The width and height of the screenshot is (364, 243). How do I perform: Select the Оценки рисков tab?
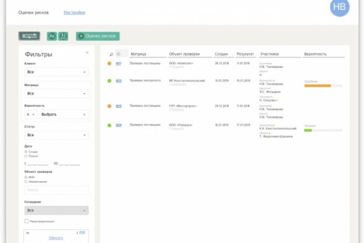(x=33, y=12)
